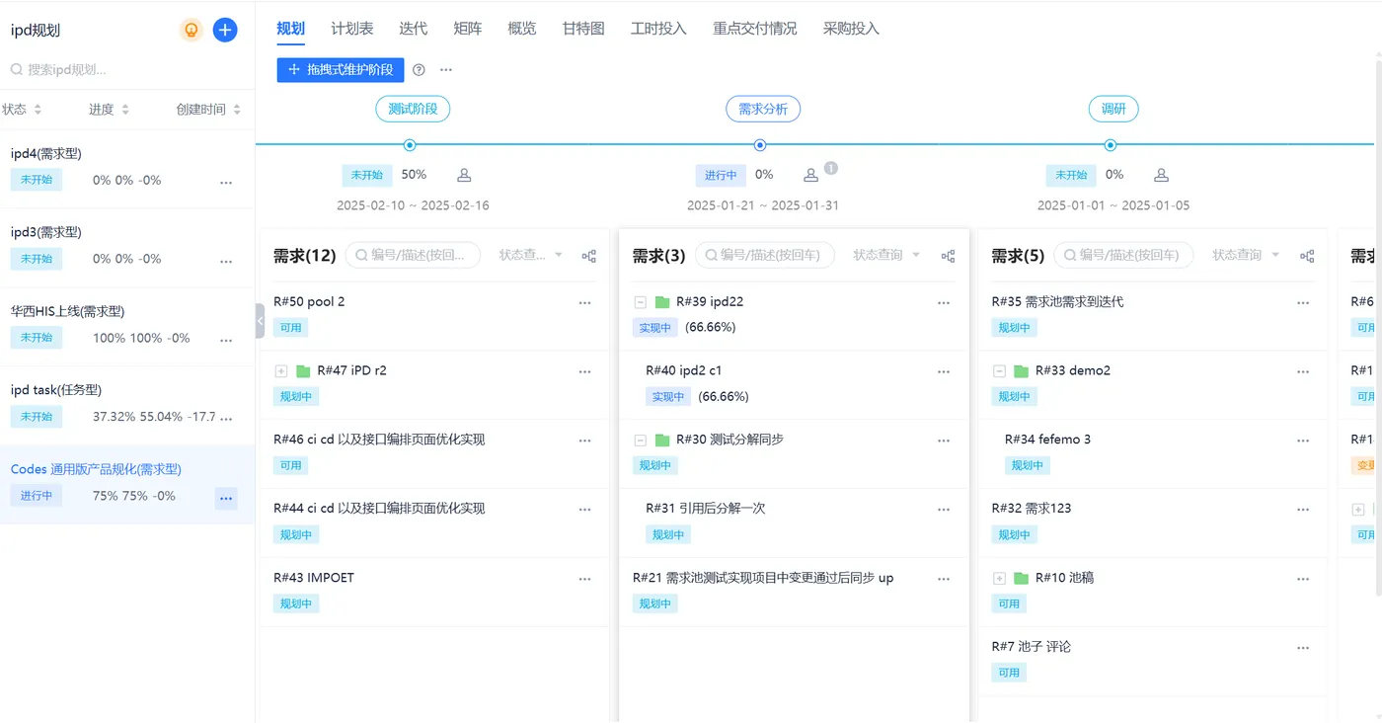The height and width of the screenshot is (723, 1382).
Task: Click the 搜索ipd规划 search field
Action: [126, 70]
